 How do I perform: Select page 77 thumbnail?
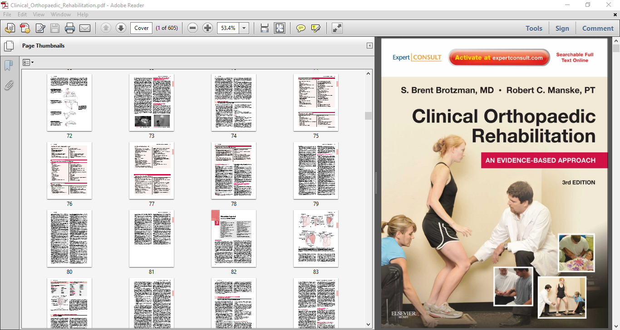tap(152, 170)
